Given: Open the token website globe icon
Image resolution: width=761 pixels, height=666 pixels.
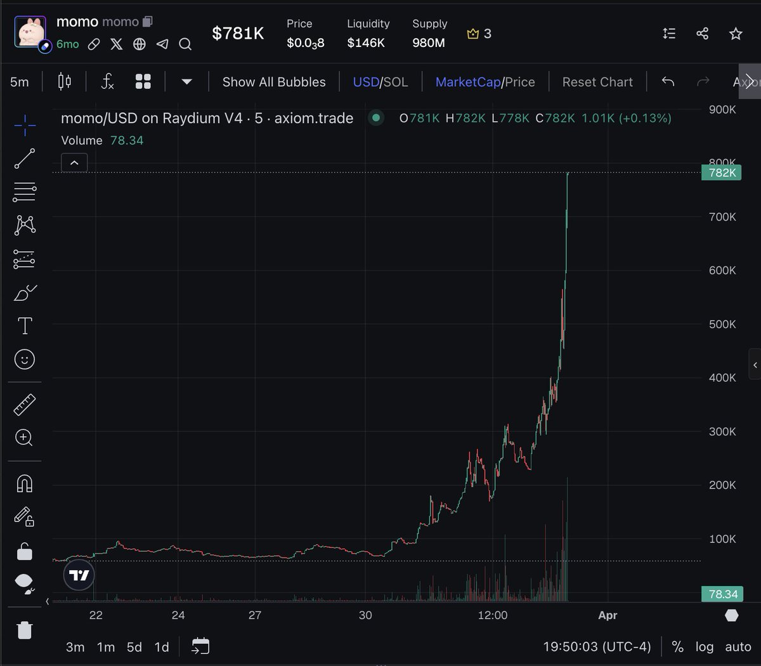Looking at the screenshot, I should [140, 44].
